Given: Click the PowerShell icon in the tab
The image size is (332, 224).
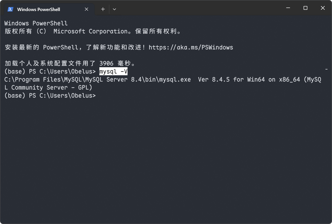Looking at the screenshot, I should pyautogui.click(x=10, y=9).
